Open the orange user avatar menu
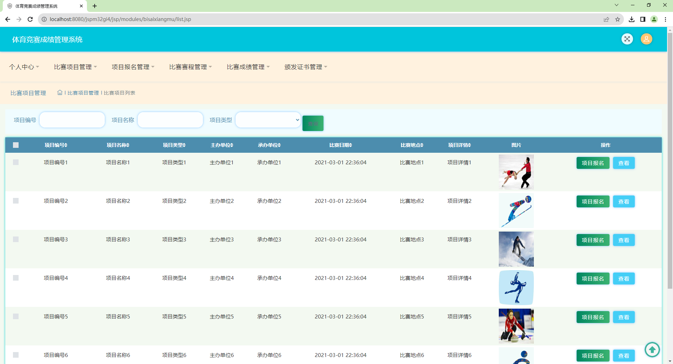Screen dimensions: 673x364 click(646, 39)
